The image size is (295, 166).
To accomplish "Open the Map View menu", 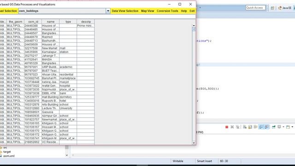I will click(x=147, y=11).
